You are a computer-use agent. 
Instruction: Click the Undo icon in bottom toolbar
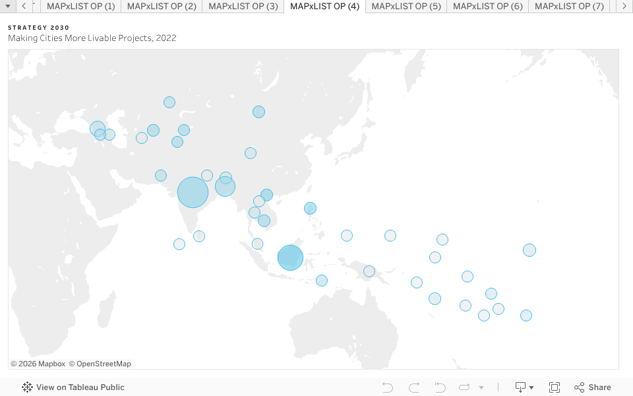click(x=388, y=387)
